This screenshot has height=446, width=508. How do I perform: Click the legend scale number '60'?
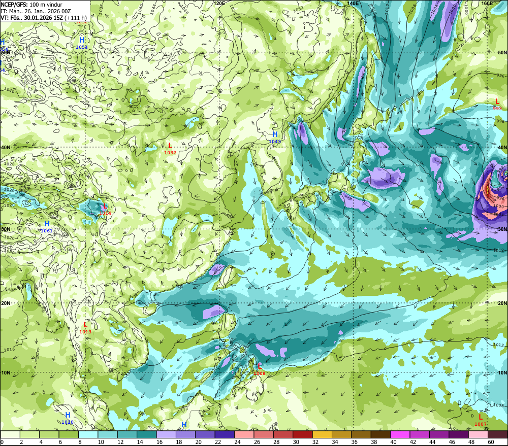tap(491, 442)
